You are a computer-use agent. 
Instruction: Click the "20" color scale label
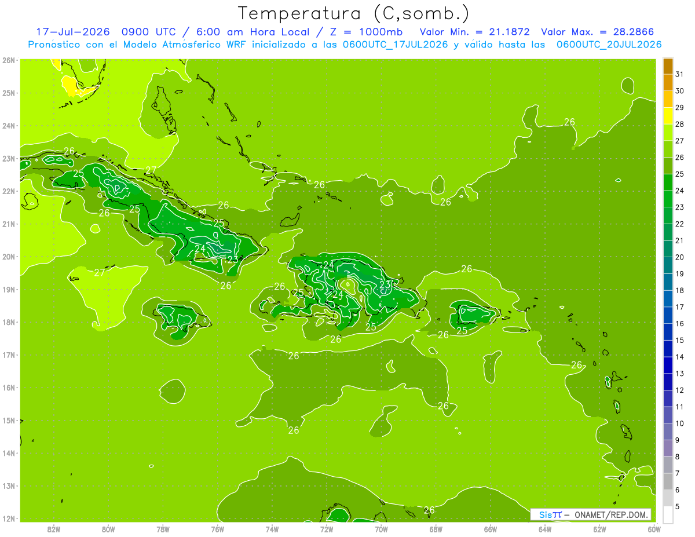(679, 257)
